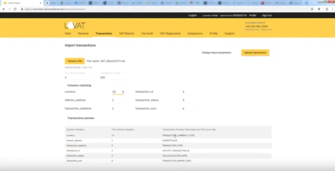Open the browser user profile icon

(x=327, y=9)
